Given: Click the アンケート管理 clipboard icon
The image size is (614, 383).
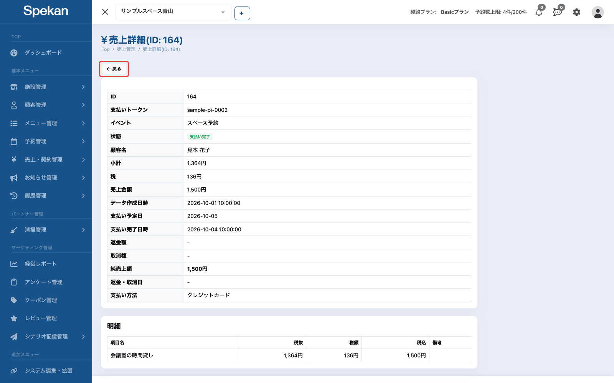Looking at the screenshot, I should click(14, 282).
